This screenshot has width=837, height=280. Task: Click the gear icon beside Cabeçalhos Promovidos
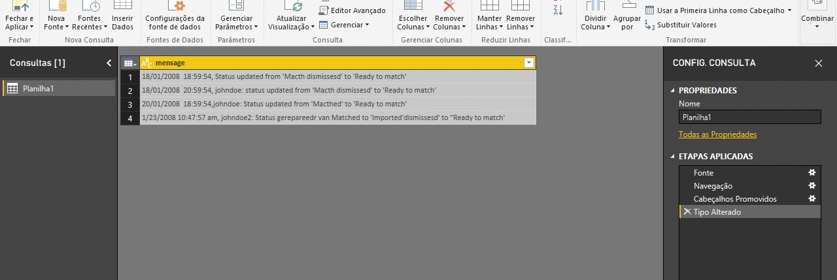pyautogui.click(x=812, y=199)
